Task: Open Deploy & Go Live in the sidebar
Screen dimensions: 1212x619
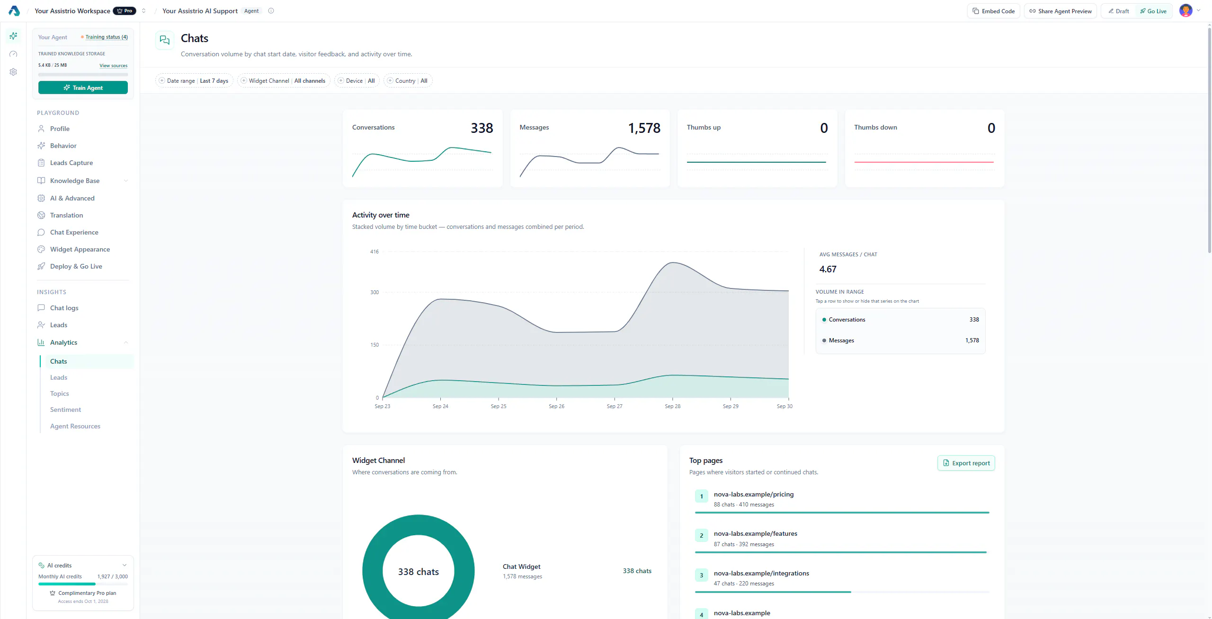Action: click(83, 266)
